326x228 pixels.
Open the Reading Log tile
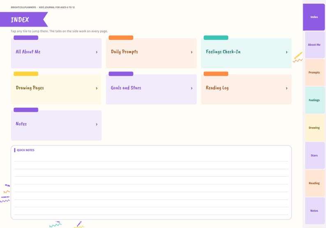pyautogui.click(x=246, y=89)
